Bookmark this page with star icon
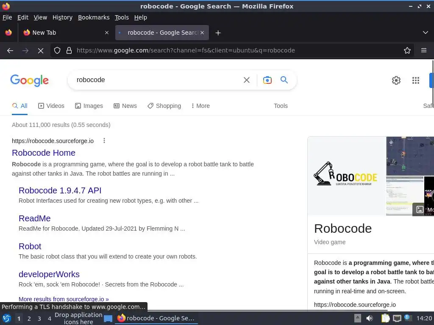Image resolution: width=434 pixels, height=325 pixels. tap(407, 50)
